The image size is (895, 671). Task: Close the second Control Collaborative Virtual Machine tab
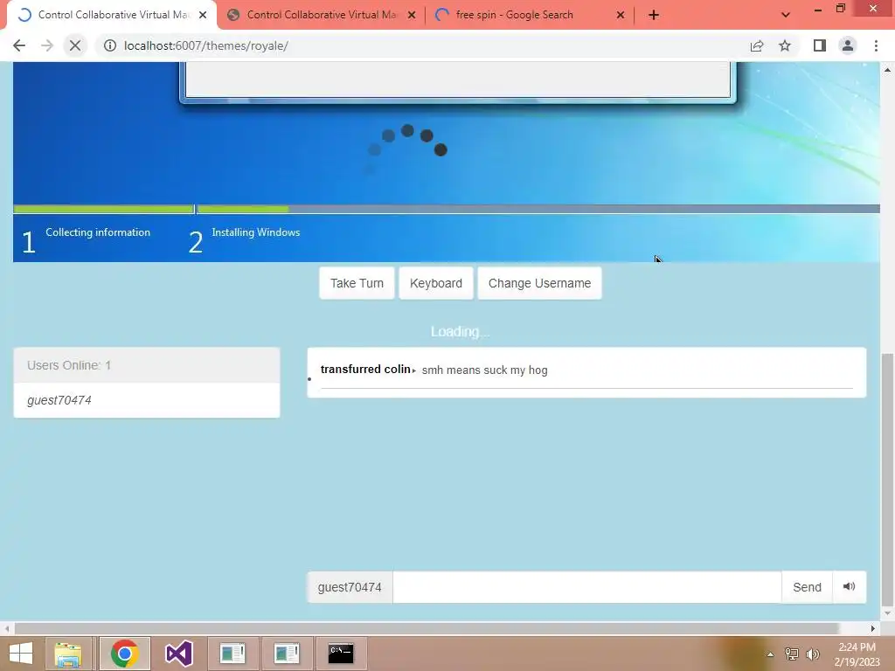412,15
